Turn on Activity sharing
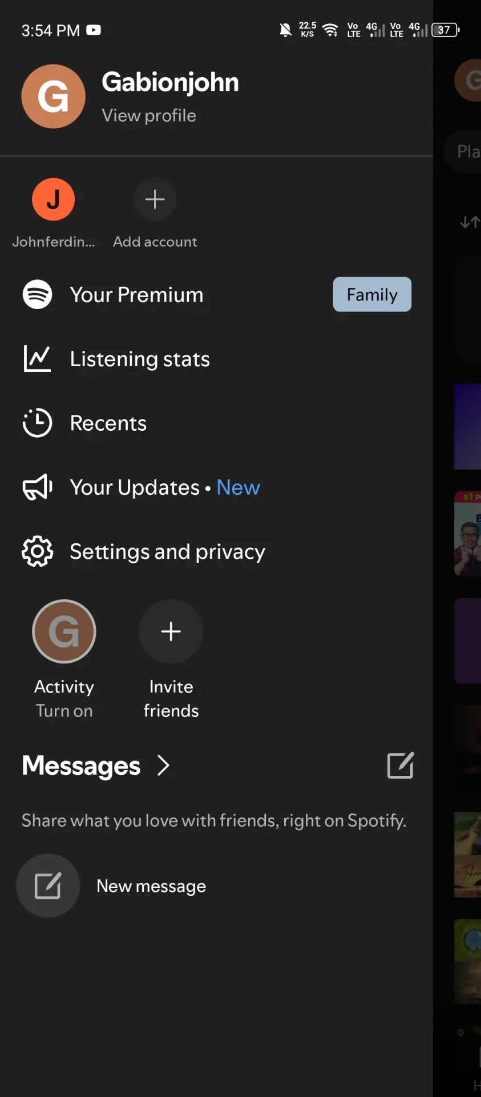Viewport: 481px width, 1097px height. click(64, 711)
